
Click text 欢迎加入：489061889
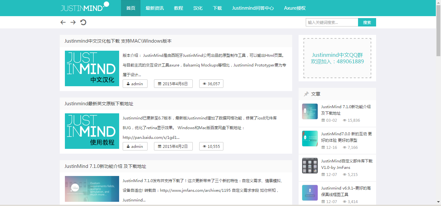tap(337, 61)
